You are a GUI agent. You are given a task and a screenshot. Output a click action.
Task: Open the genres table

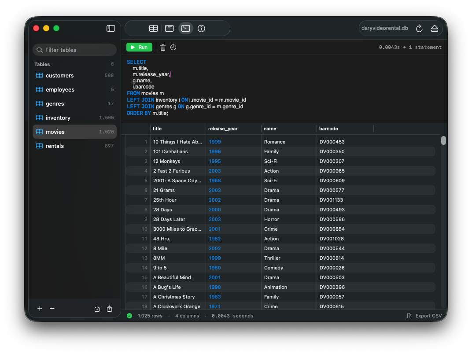pyautogui.click(x=74, y=103)
